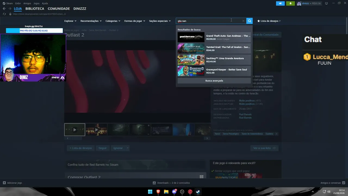Click the Ignorar button
The height and width of the screenshot is (196, 348).
pyautogui.click(x=118, y=148)
